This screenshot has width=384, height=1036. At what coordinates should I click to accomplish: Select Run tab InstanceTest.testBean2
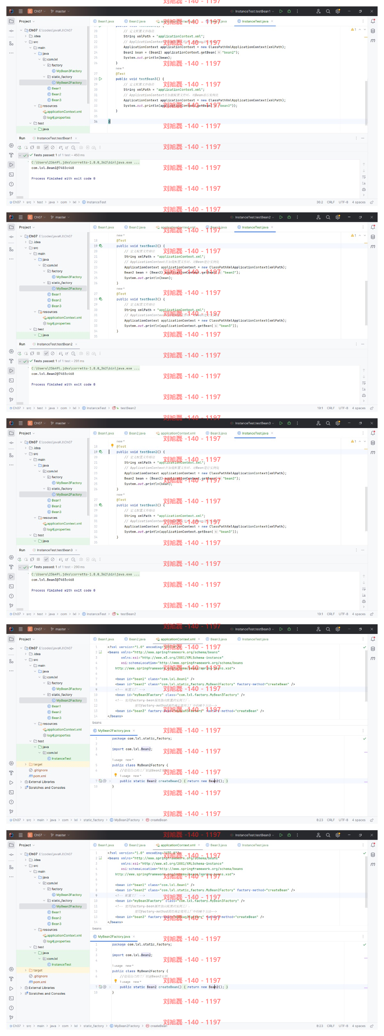(x=55, y=344)
